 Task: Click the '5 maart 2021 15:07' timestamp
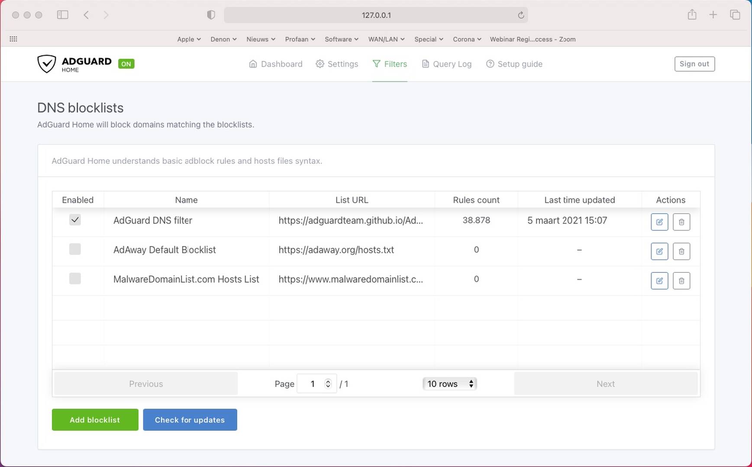(x=567, y=220)
